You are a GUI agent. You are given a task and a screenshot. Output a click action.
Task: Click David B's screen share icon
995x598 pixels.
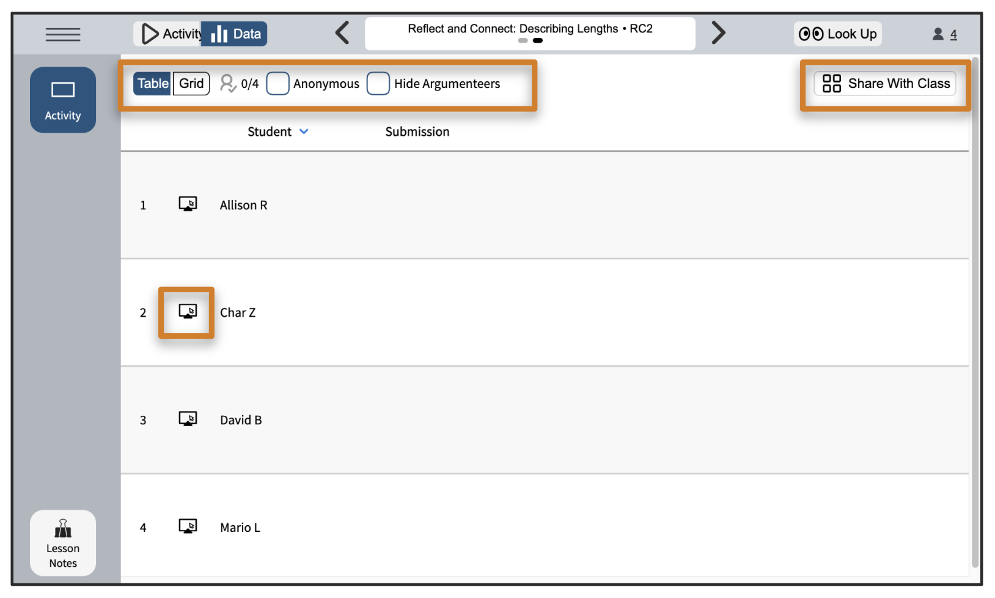coord(188,419)
